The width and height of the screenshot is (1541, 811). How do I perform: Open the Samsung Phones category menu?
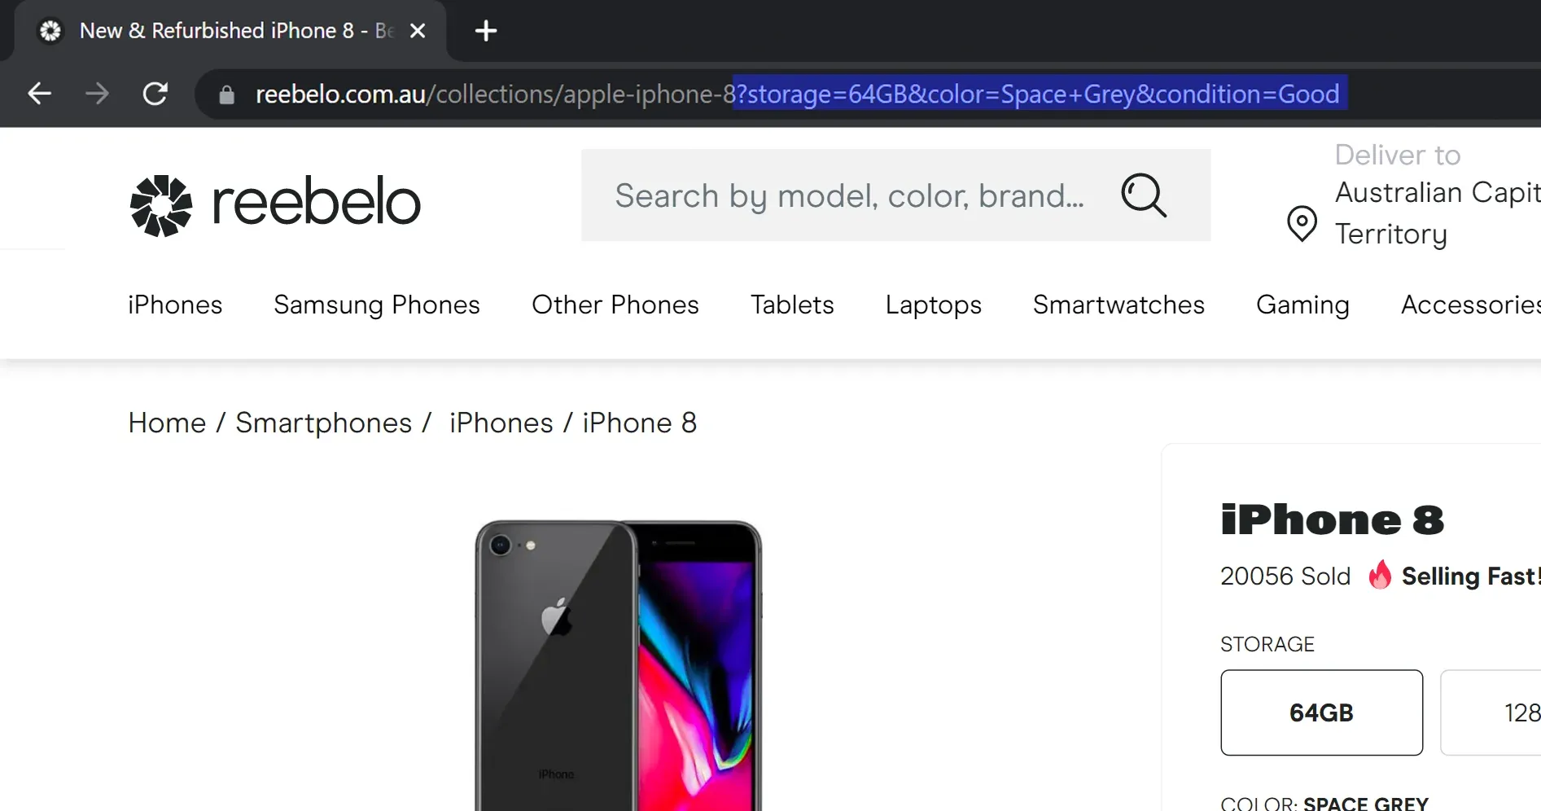377,305
